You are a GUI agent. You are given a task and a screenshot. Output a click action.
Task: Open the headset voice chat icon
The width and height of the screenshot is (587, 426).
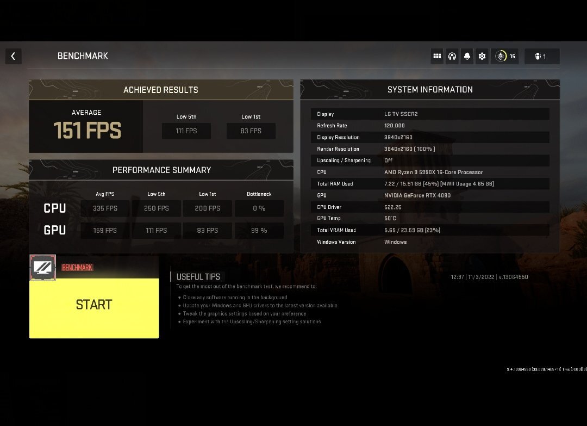452,56
